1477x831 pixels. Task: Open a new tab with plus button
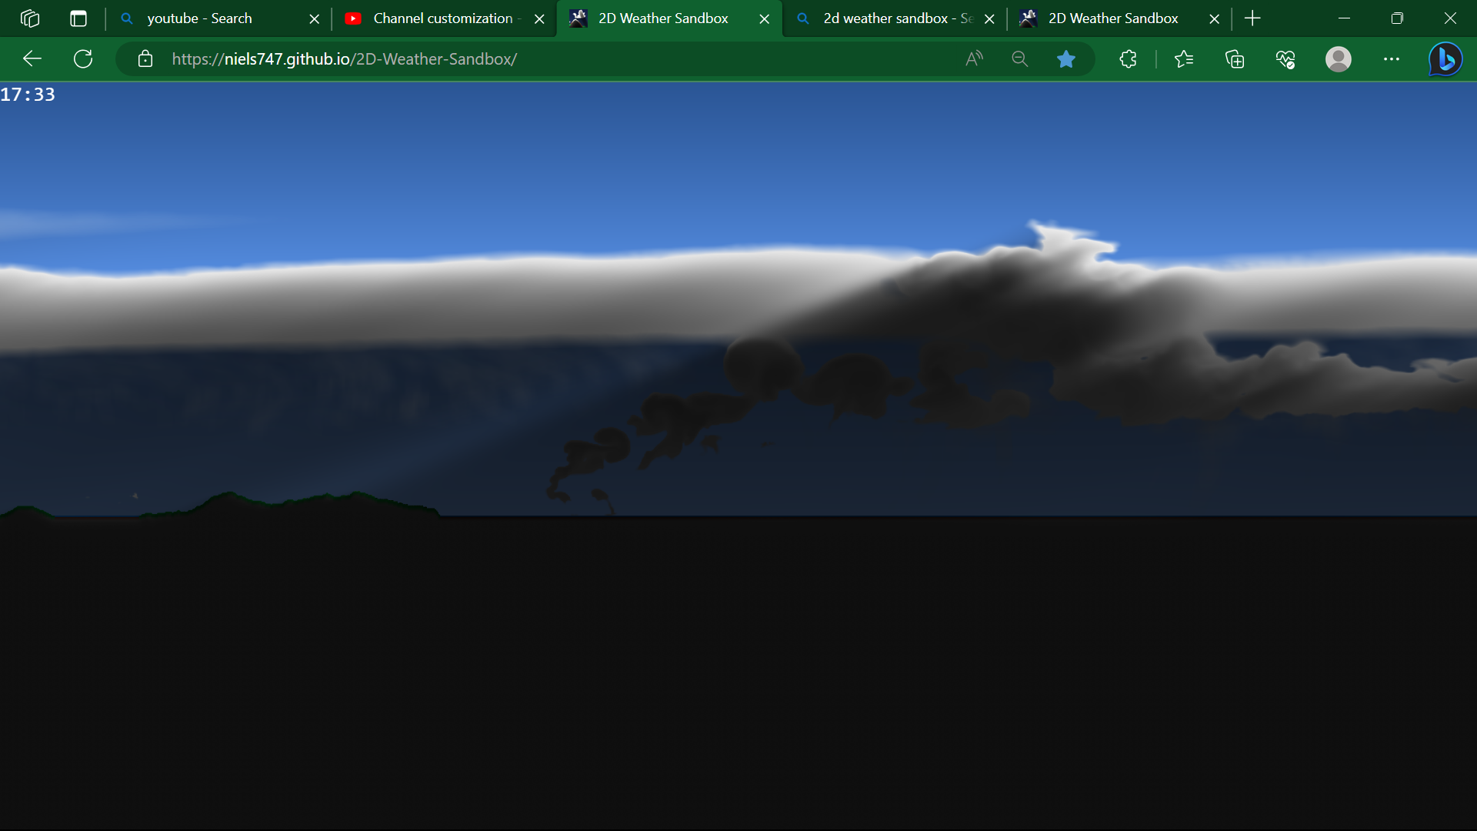point(1252,18)
